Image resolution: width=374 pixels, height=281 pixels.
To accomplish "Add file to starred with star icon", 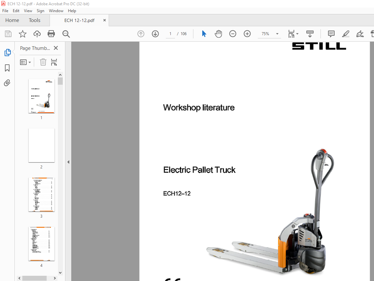I will click(x=23, y=34).
